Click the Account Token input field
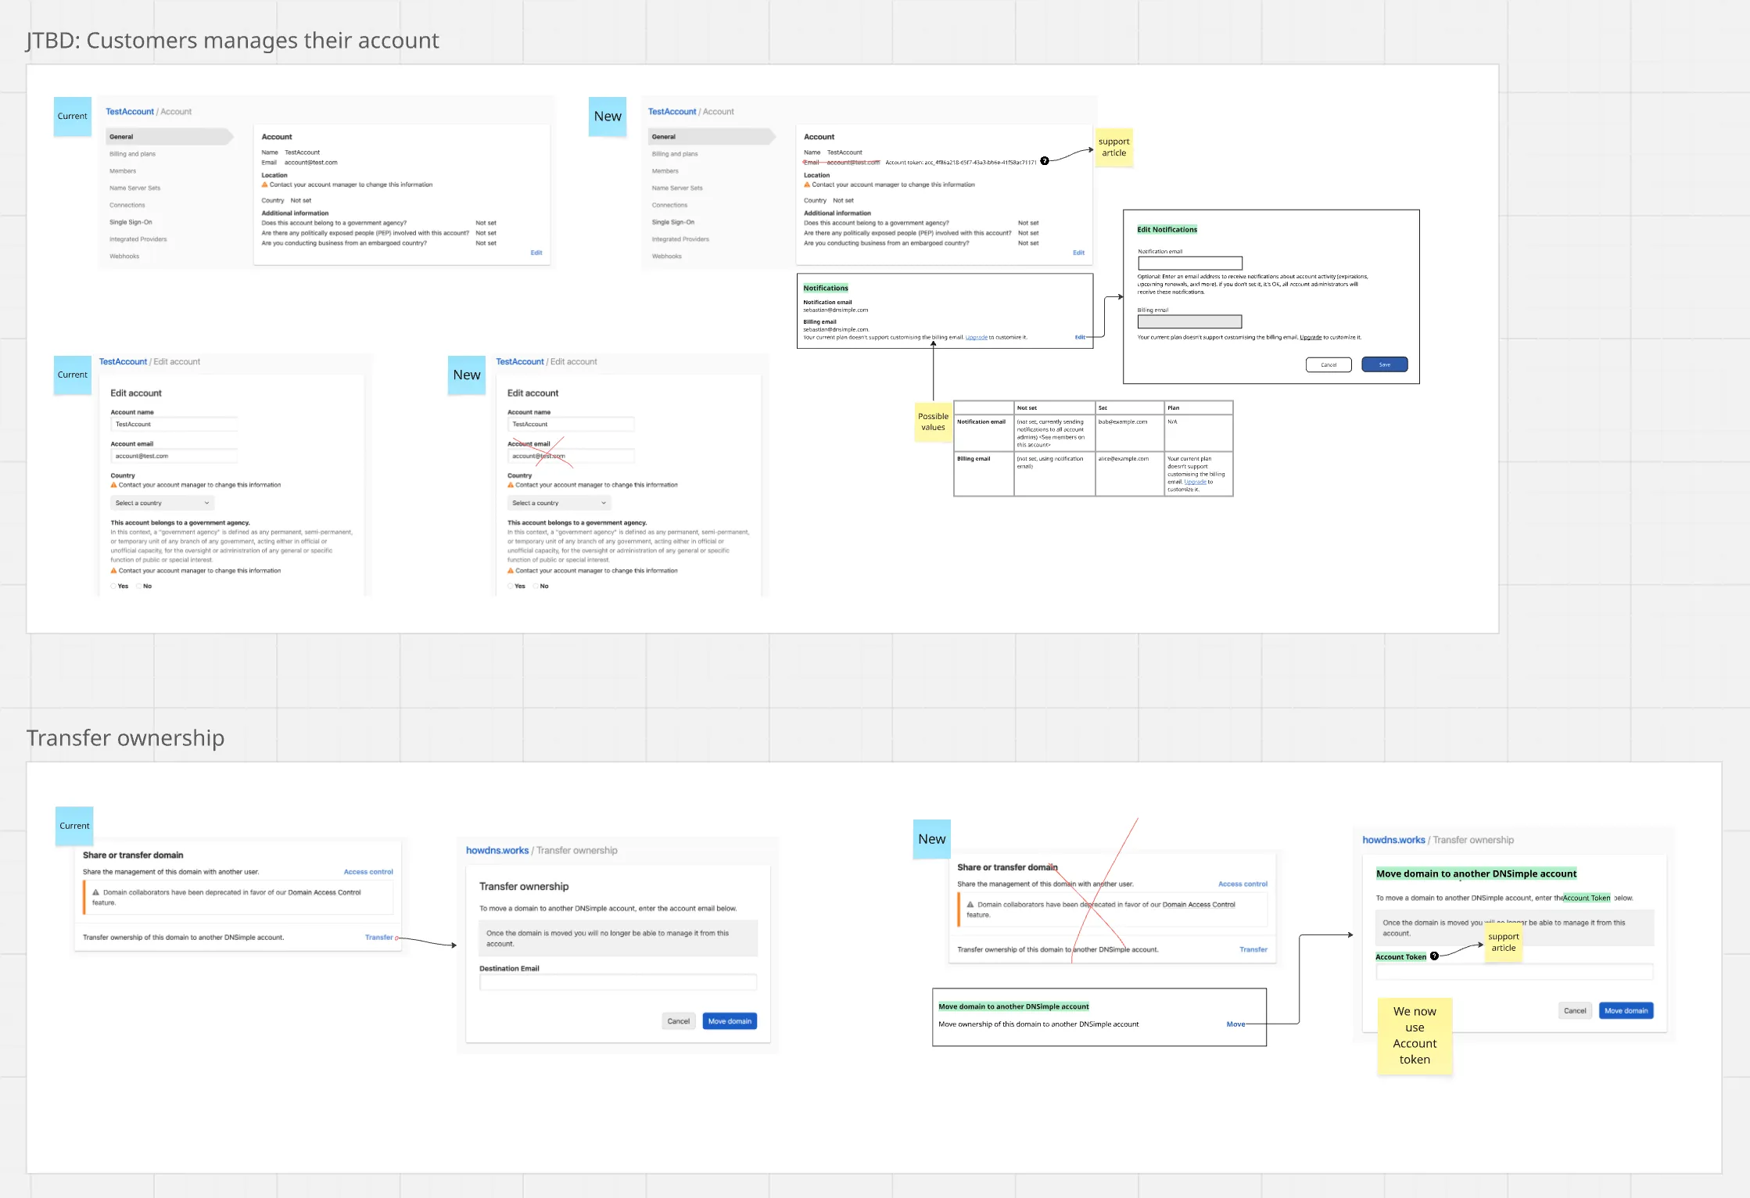Viewport: 1750px width, 1198px height. 1515,972
